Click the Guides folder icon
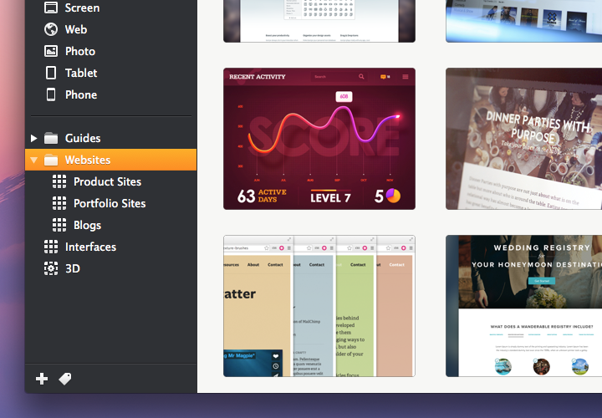The image size is (602, 418). 51,138
